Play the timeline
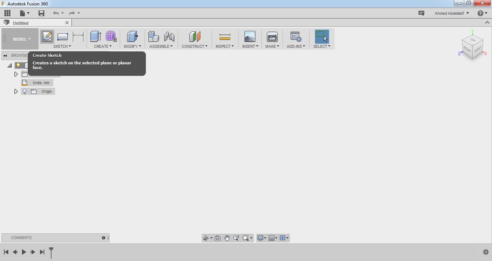 click(x=24, y=252)
